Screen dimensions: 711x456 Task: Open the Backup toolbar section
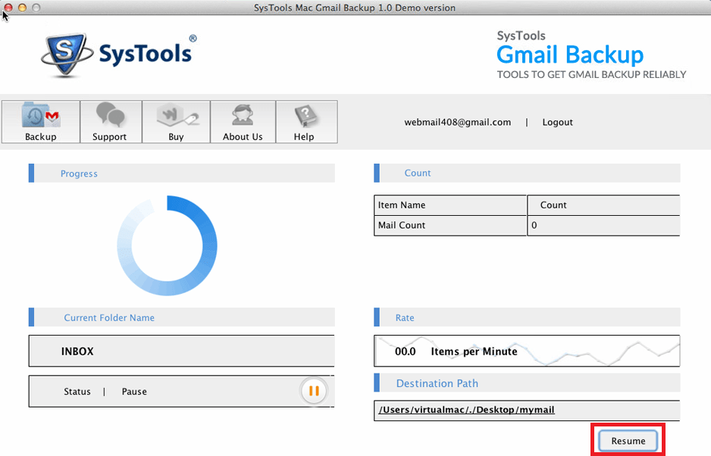tap(41, 122)
